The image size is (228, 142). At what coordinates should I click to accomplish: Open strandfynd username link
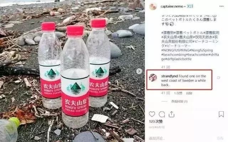(170, 76)
